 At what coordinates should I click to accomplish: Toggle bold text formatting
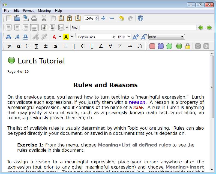9,37
